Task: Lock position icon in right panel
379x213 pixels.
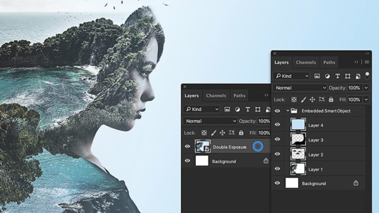Action: tap(312, 99)
